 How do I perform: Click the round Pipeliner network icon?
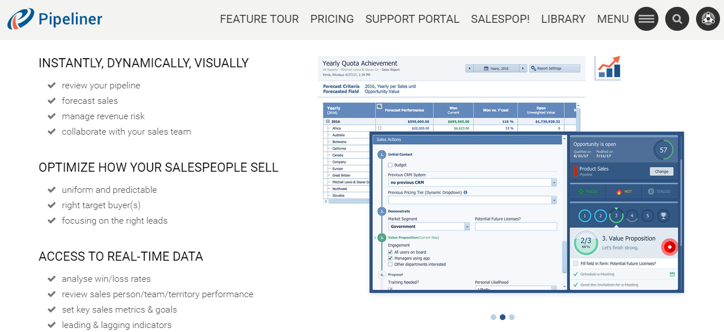pyautogui.click(x=708, y=19)
